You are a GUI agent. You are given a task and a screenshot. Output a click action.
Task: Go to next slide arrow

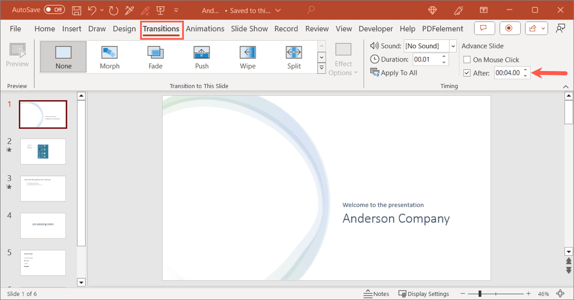point(568,270)
